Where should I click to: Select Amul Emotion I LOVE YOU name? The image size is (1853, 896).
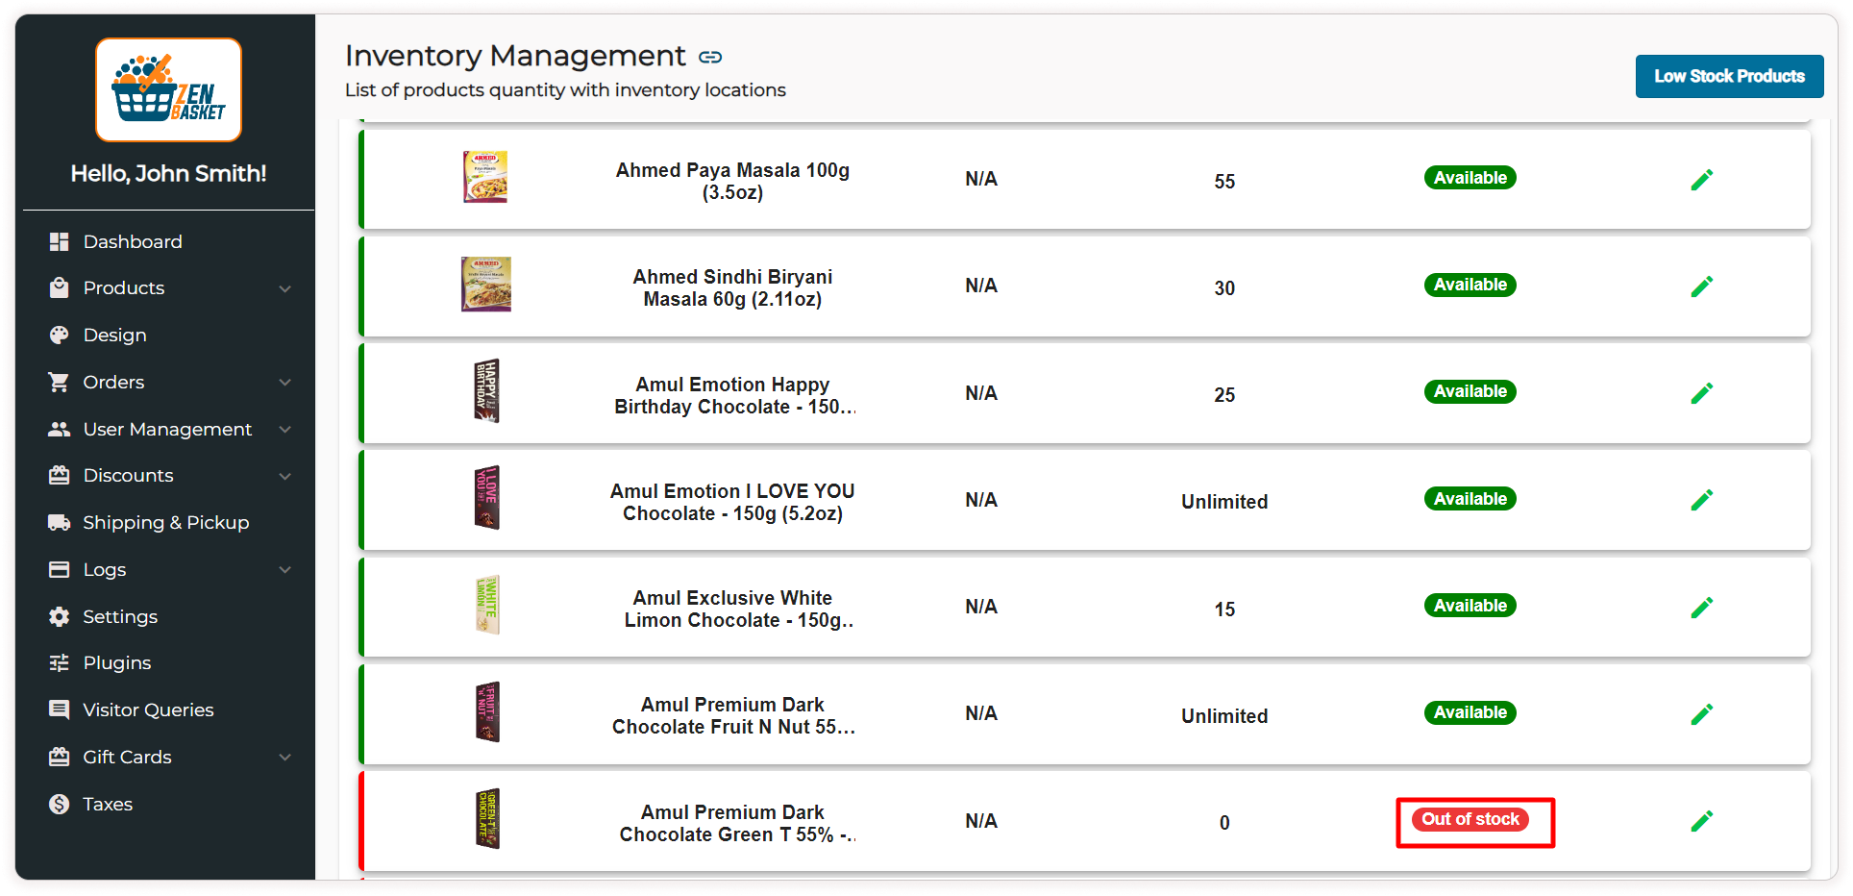pos(732,502)
